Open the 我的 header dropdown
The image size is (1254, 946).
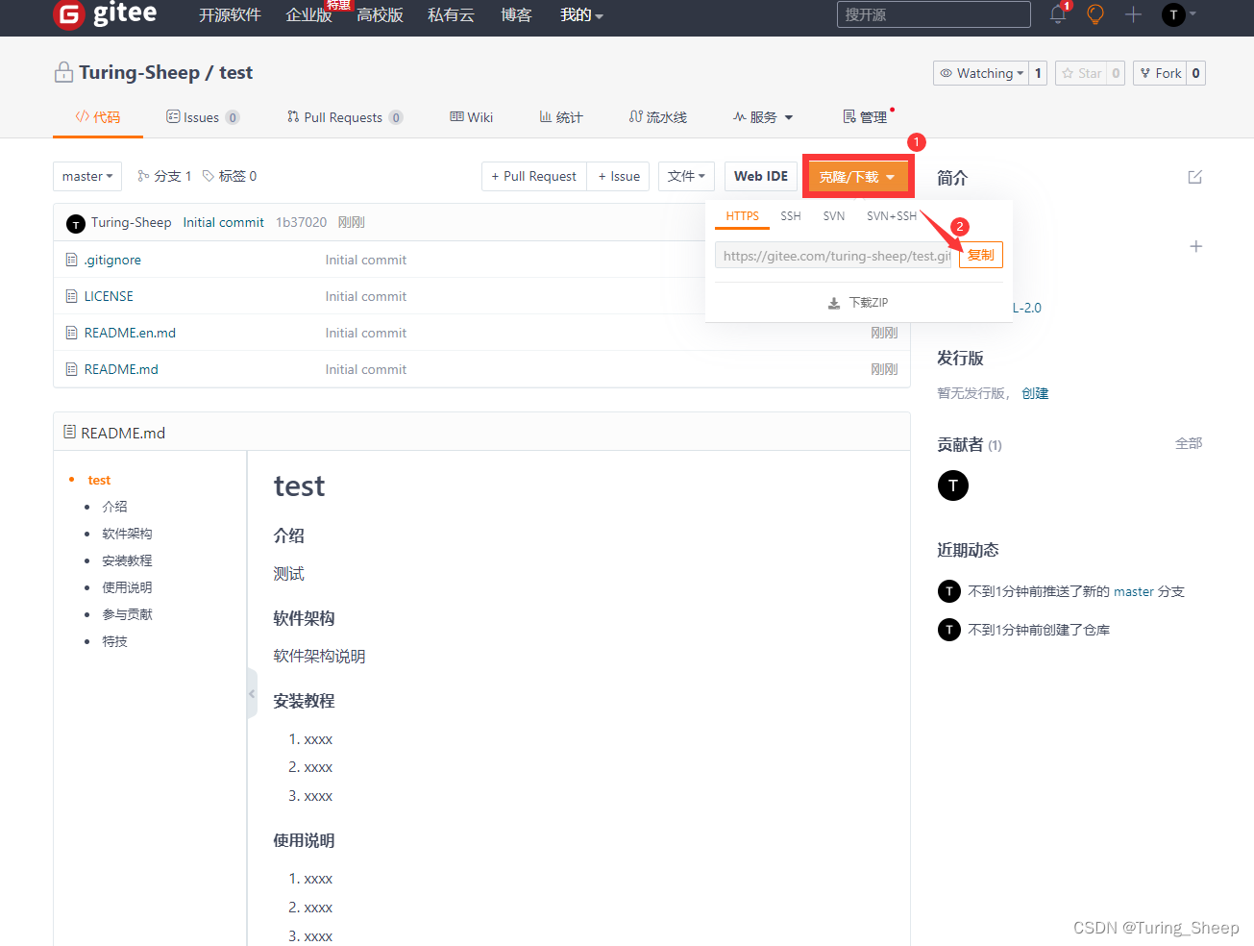(x=581, y=15)
